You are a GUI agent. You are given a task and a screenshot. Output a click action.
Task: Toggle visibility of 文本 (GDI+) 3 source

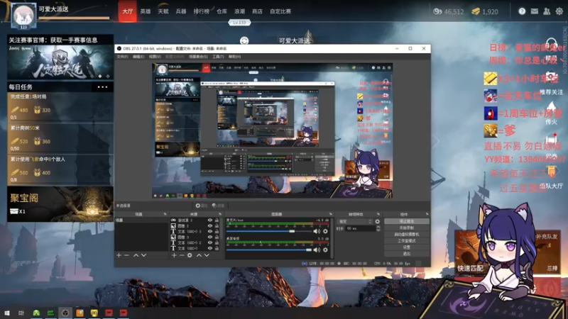point(209,232)
